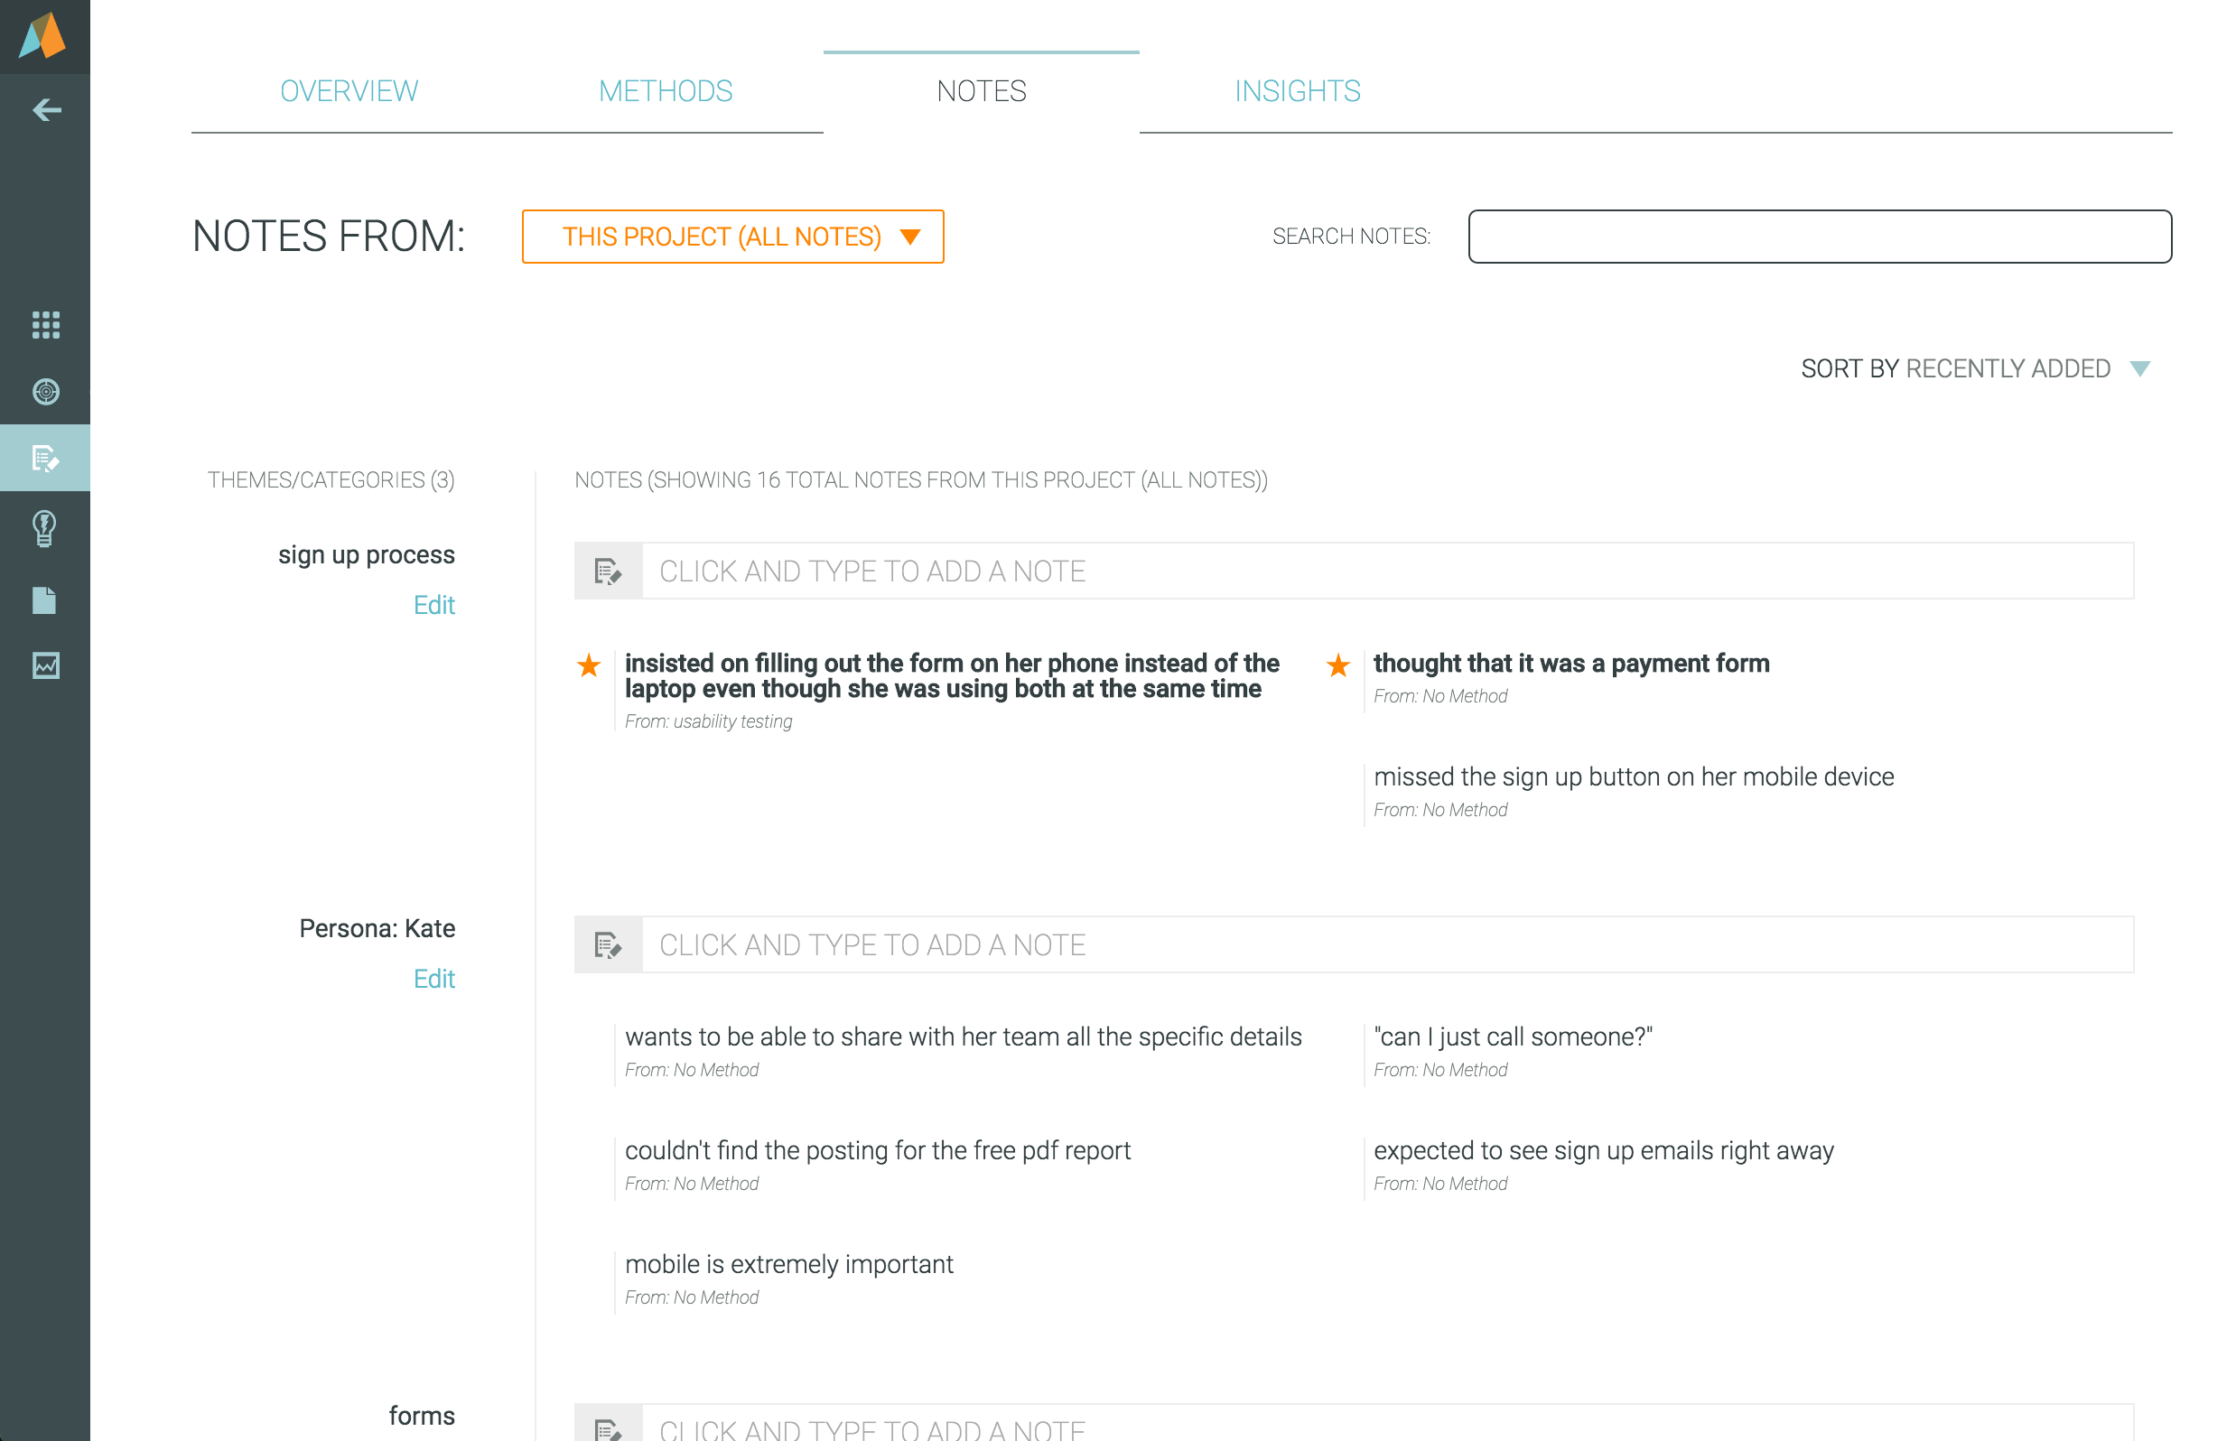Click the app logo at top left
The height and width of the screenshot is (1441, 2236).
(44, 35)
